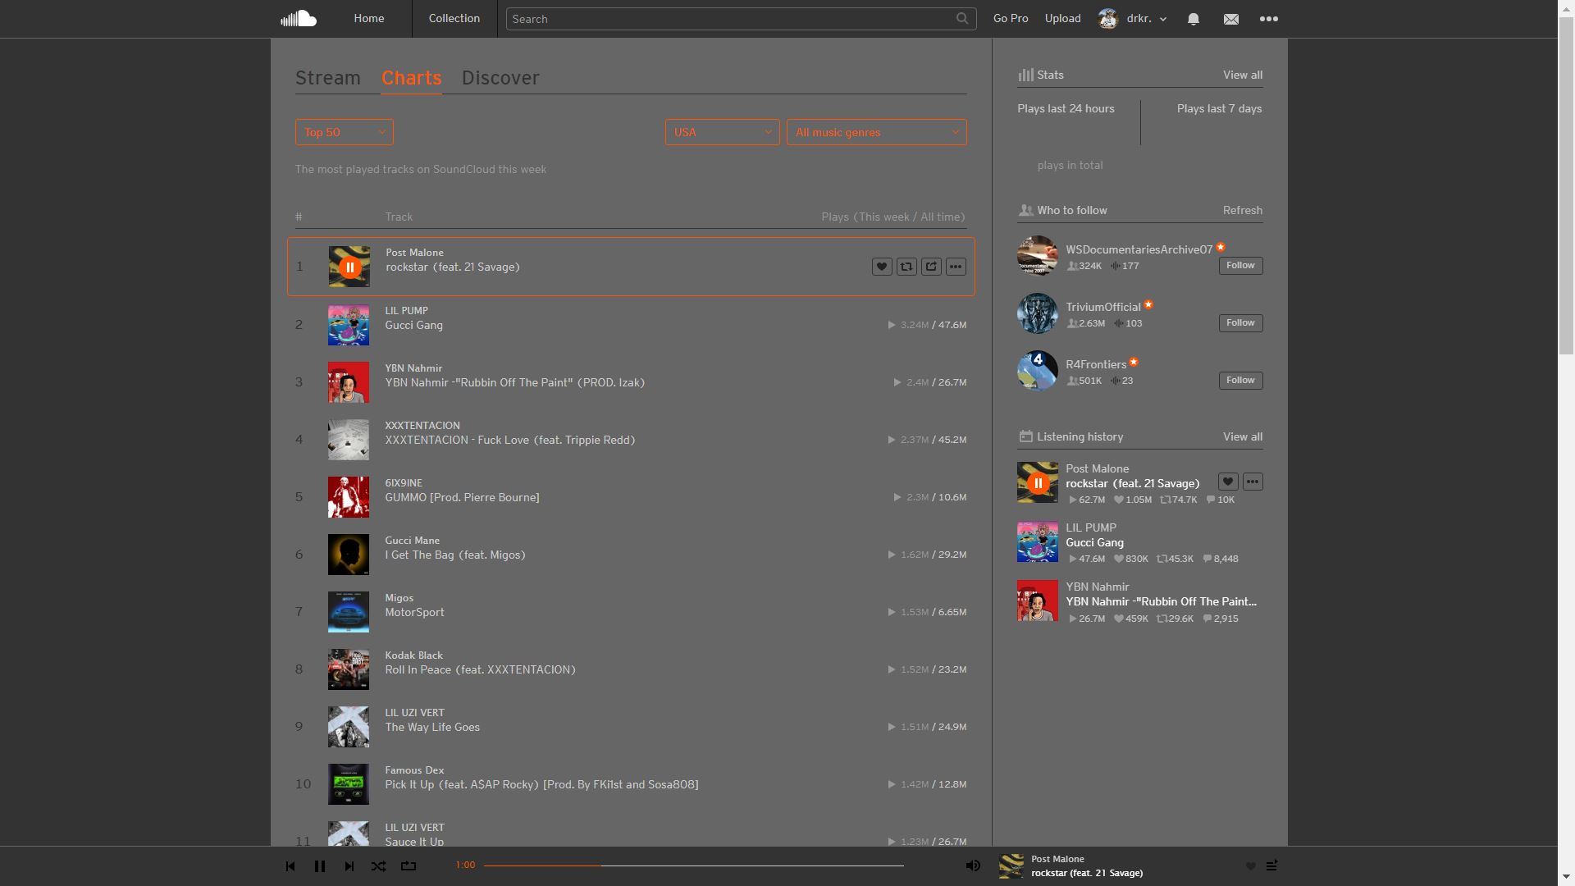Share the rockstar track
This screenshot has height=886, width=1575.
931,267
